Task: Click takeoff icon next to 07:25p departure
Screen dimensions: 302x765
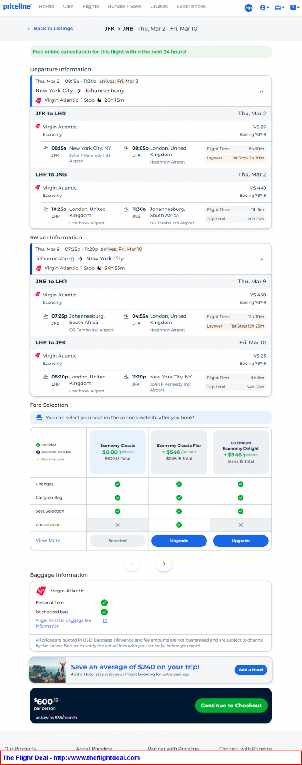Action: 46,316
